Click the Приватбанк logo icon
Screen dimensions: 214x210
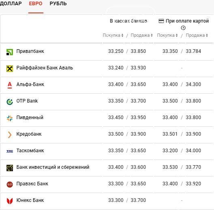tap(10, 52)
